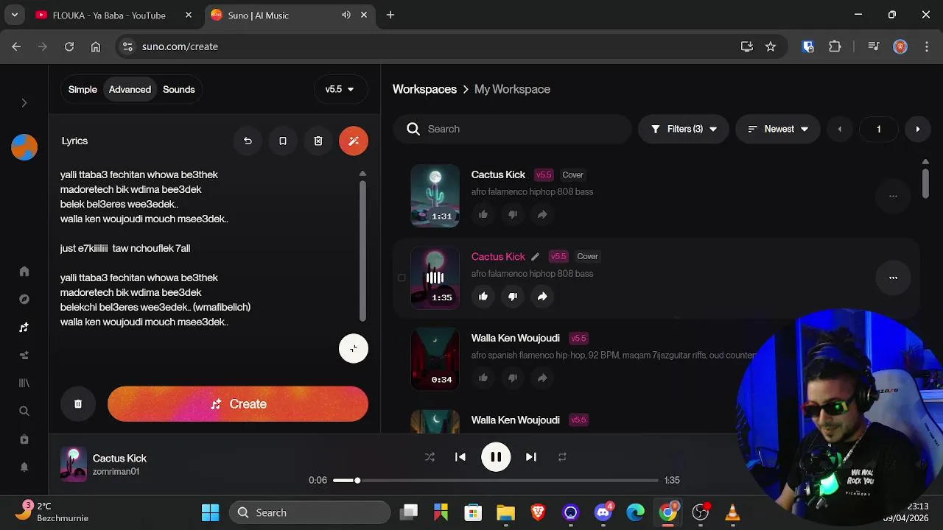Go to the next workspace page arrow
Screen dimensions: 943x530
[917, 129]
